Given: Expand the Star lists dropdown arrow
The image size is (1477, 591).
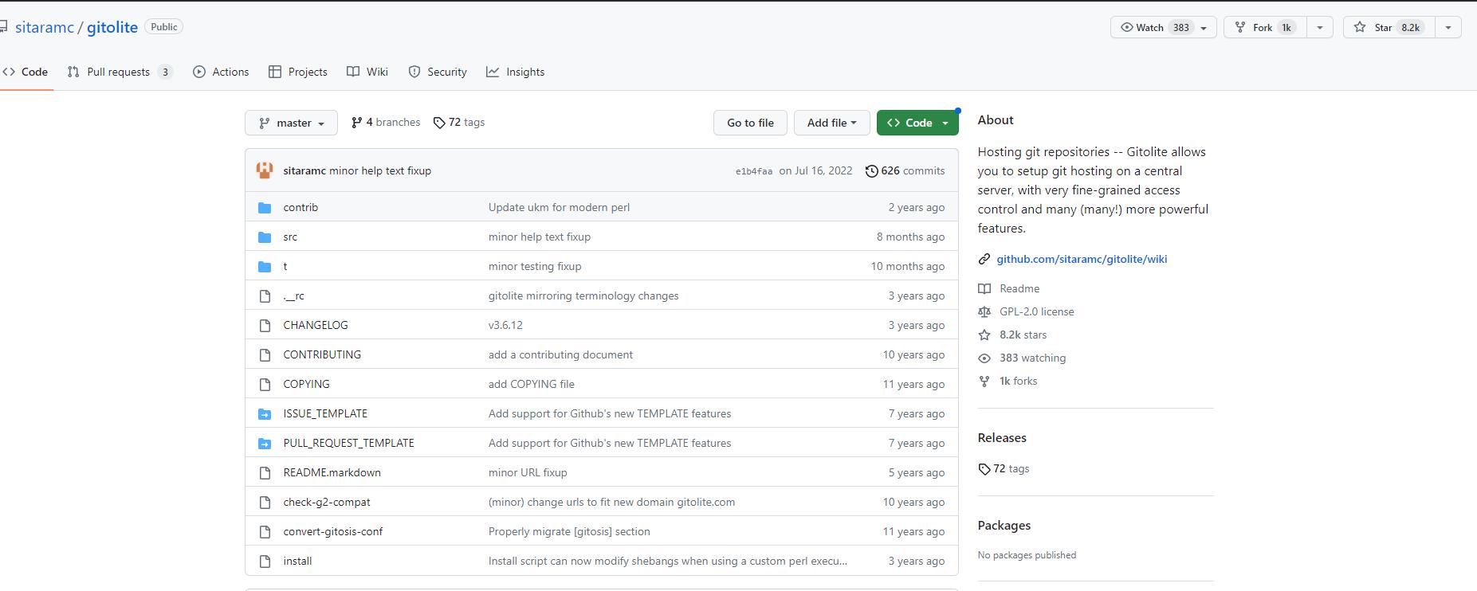Looking at the screenshot, I should click(1448, 27).
